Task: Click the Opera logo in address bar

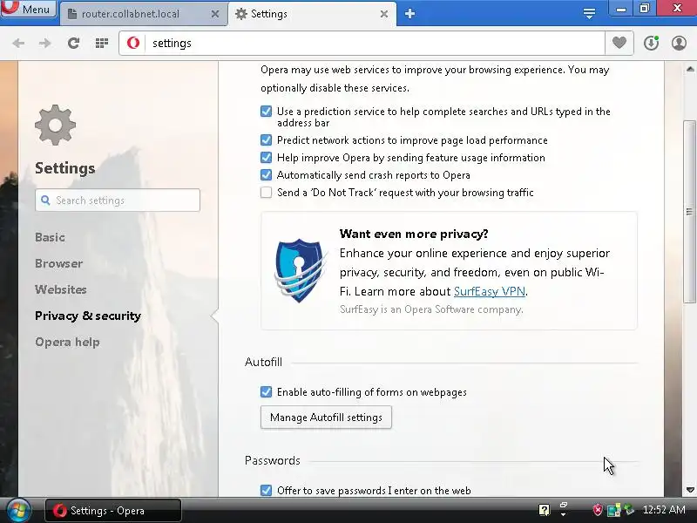Action: pyautogui.click(x=133, y=43)
